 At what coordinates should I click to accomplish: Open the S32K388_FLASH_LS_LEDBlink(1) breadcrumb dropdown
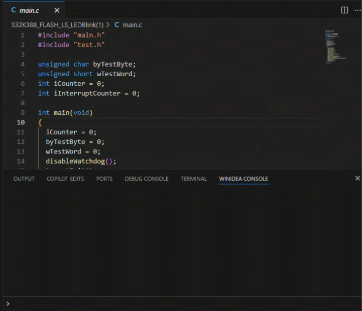click(x=57, y=24)
